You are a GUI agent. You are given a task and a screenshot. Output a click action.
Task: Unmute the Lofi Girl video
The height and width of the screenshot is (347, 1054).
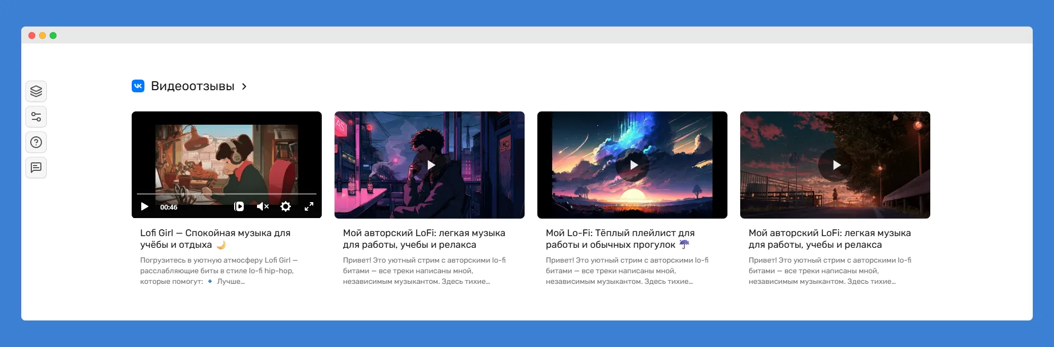(x=263, y=206)
